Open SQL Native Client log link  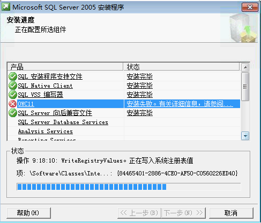[45, 86]
